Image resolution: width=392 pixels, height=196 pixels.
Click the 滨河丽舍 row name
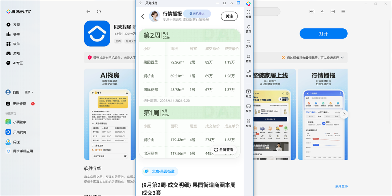pyautogui.click(x=151, y=154)
